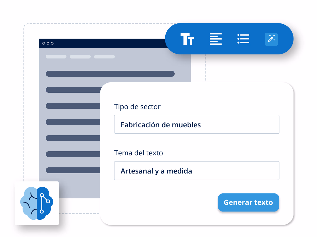
Task: Click the bottom dark placeholder text line
Action: (73, 170)
